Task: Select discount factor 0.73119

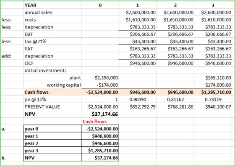Action: tap(213, 99)
